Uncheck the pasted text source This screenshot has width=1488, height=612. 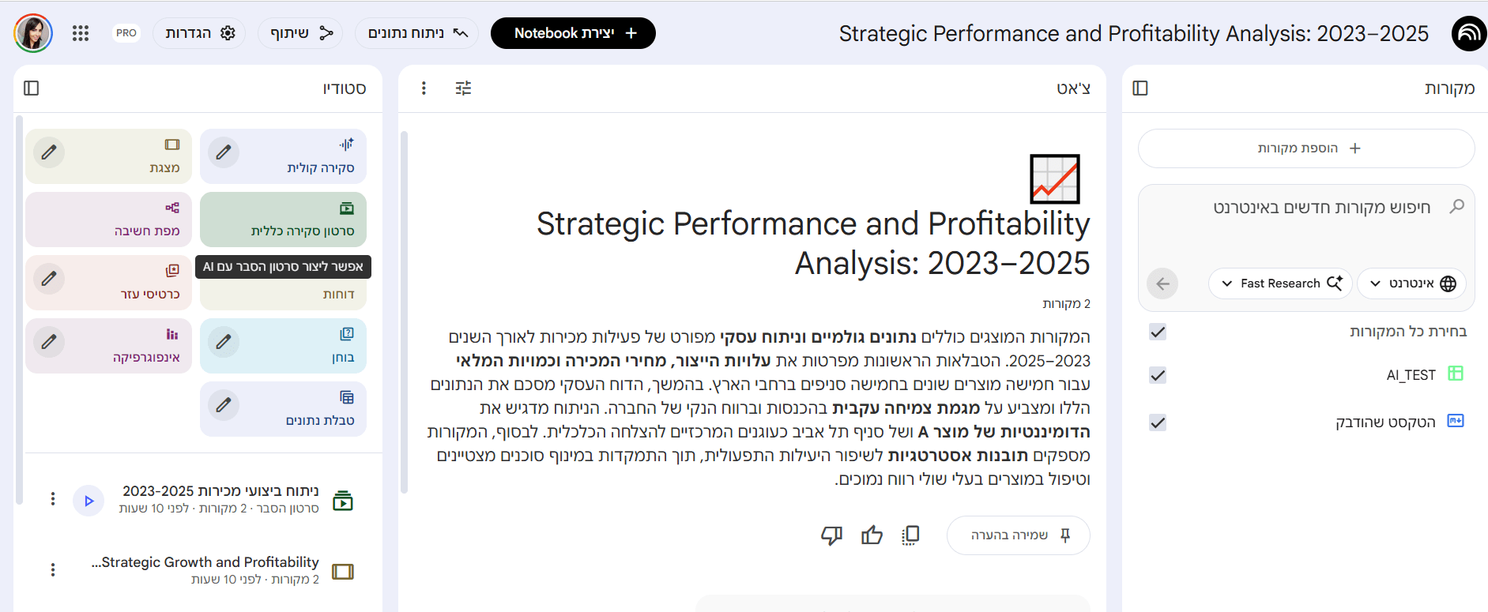point(1158,422)
